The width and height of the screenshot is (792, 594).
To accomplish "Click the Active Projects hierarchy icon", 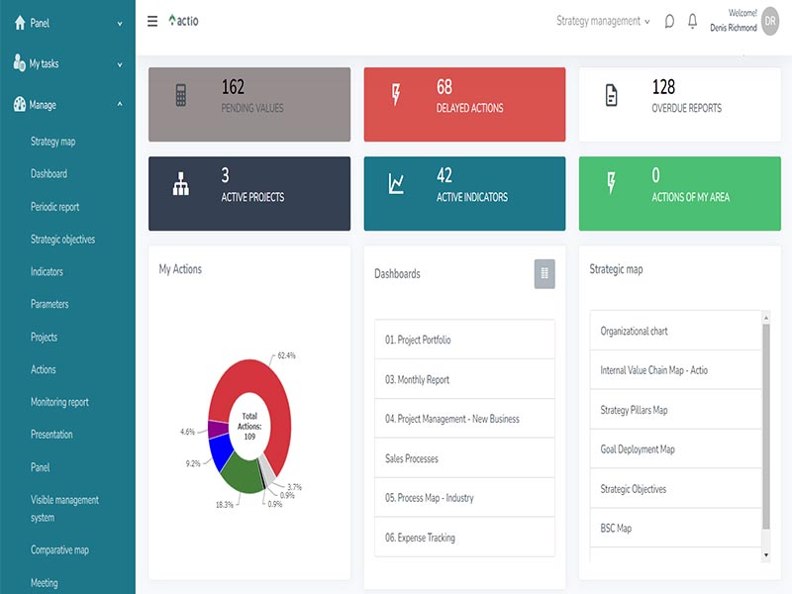I will 182,182.
